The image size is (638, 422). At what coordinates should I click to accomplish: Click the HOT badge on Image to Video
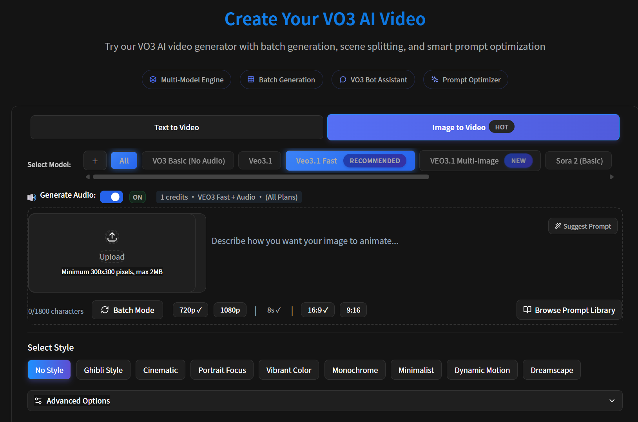click(x=501, y=127)
